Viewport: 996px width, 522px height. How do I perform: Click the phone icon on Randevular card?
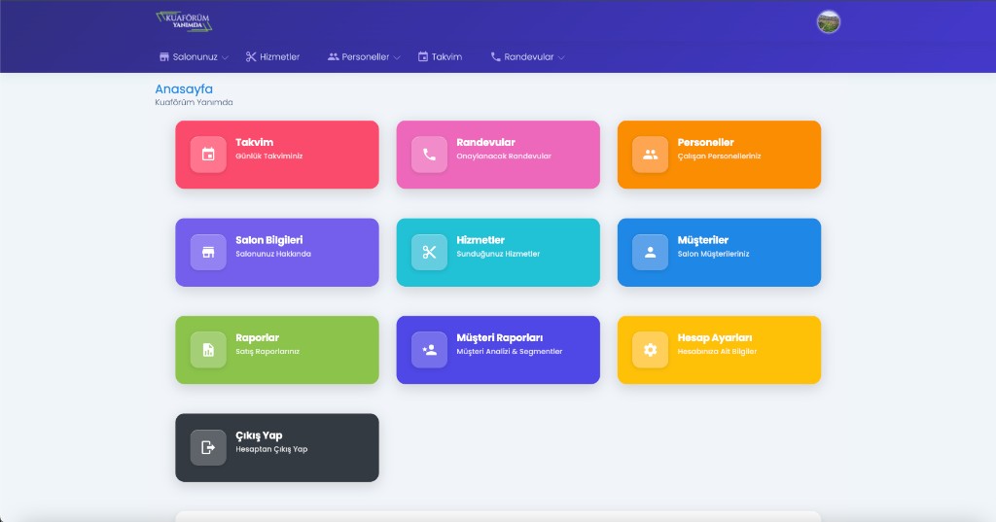(x=429, y=155)
